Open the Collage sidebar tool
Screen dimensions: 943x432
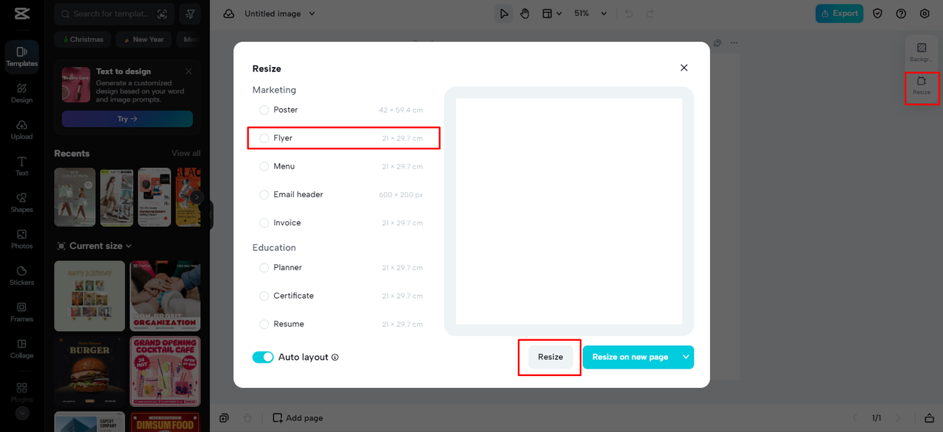click(x=21, y=348)
